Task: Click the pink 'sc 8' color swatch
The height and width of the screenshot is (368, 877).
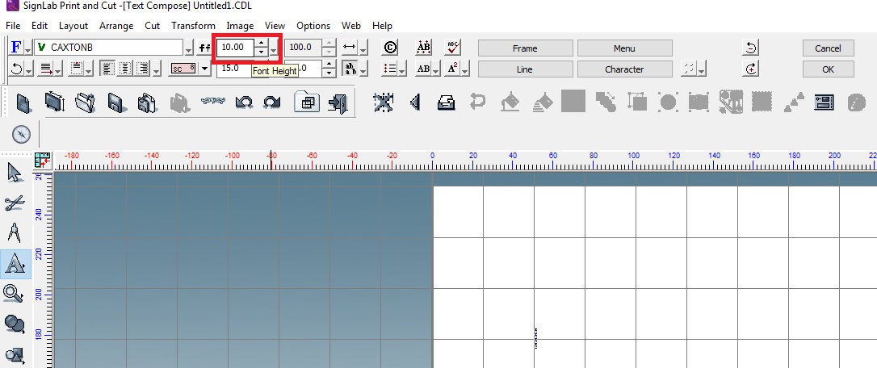Action: (x=183, y=69)
